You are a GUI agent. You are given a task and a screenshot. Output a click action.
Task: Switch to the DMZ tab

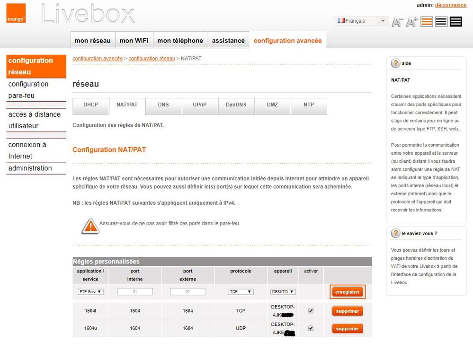coord(272,106)
